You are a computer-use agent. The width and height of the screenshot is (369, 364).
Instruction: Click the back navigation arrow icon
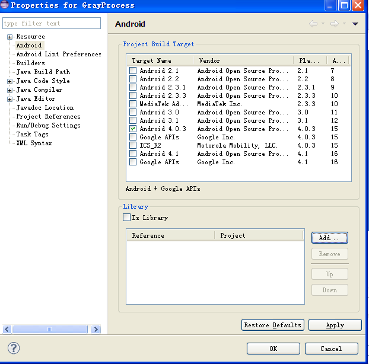pos(313,24)
